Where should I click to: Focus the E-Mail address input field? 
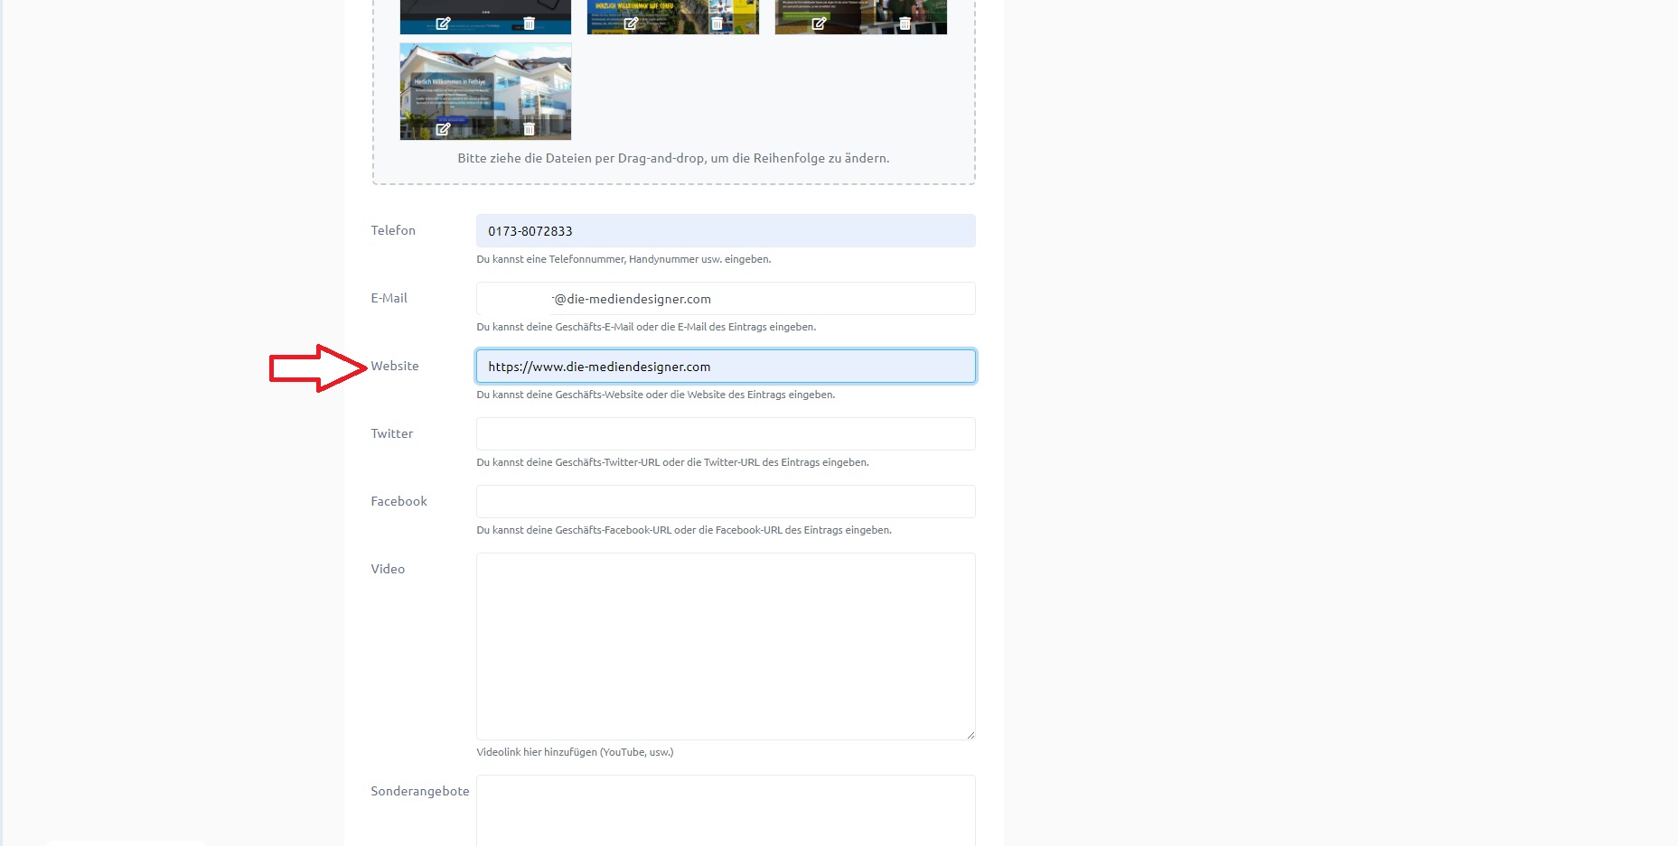tap(725, 299)
